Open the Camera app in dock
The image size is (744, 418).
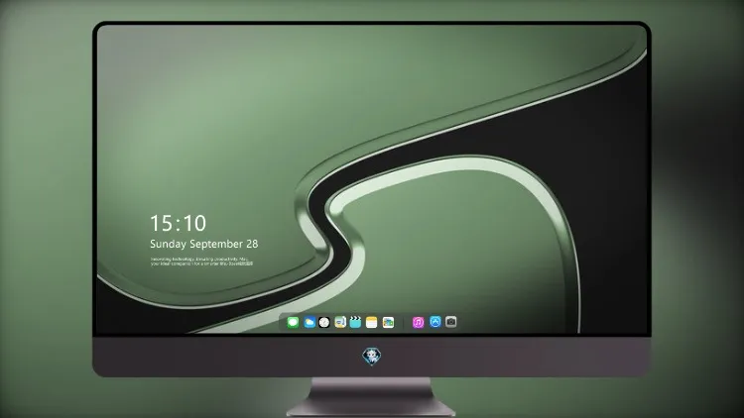tap(451, 322)
